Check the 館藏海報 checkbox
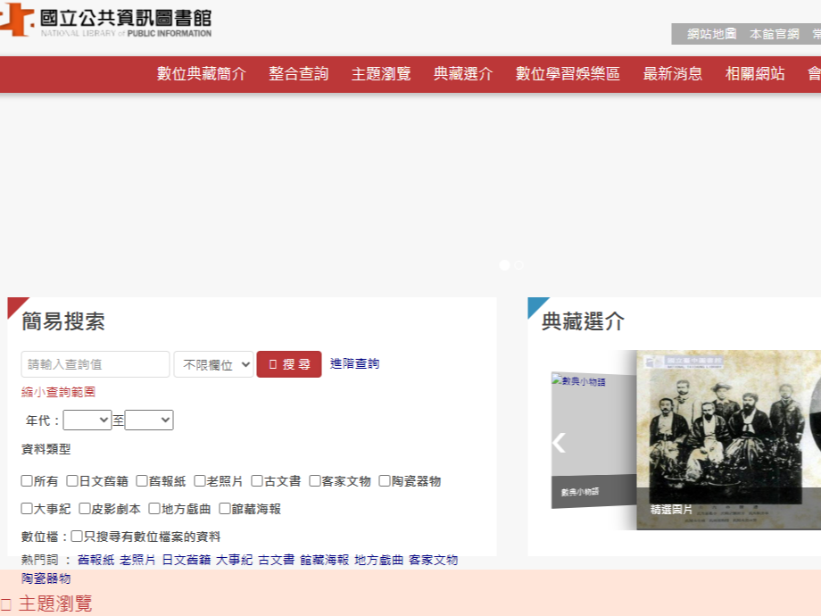Image resolution: width=821 pixels, height=616 pixels. pos(225,509)
